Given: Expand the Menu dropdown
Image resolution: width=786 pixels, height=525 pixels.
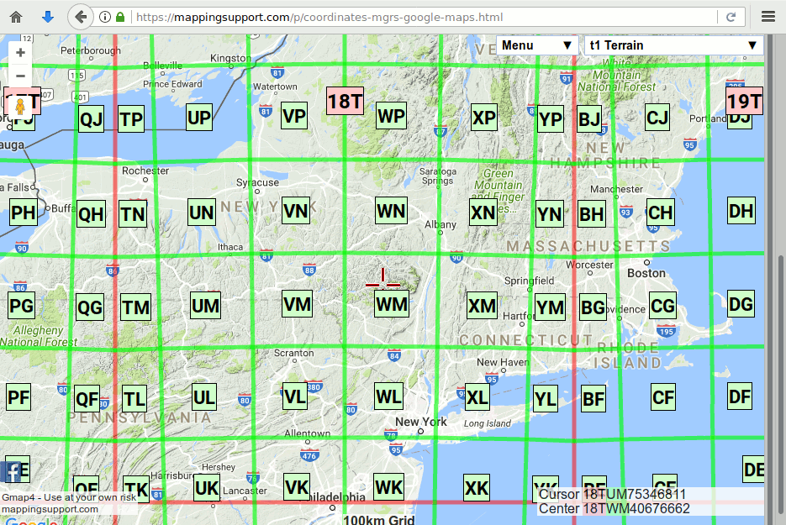Looking at the screenshot, I should (x=536, y=45).
